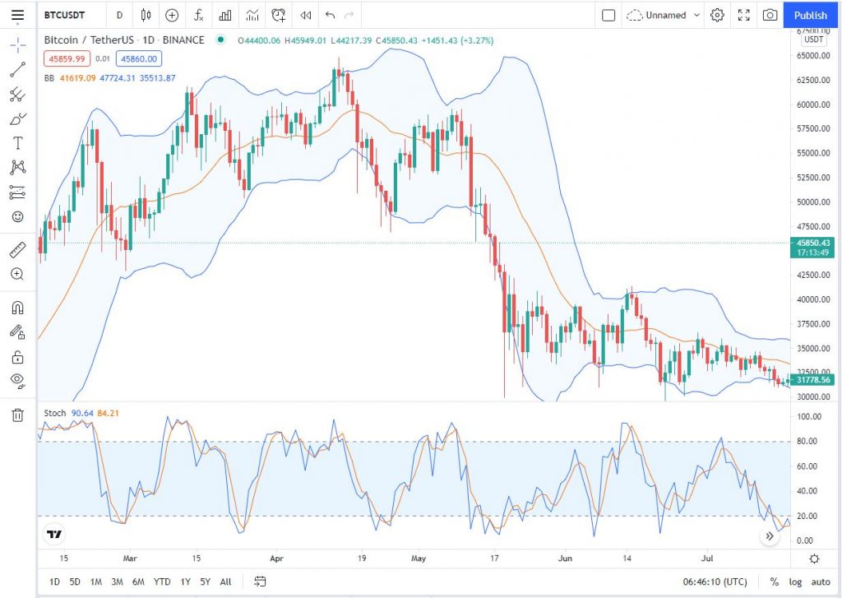Select the long position prediction tool
Image resolution: width=842 pixels, height=598 pixels.
pyautogui.click(x=18, y=192)
